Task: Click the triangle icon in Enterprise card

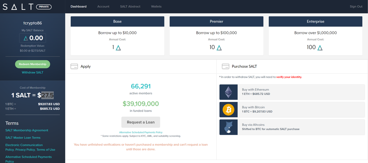Action: coord(320,48)
